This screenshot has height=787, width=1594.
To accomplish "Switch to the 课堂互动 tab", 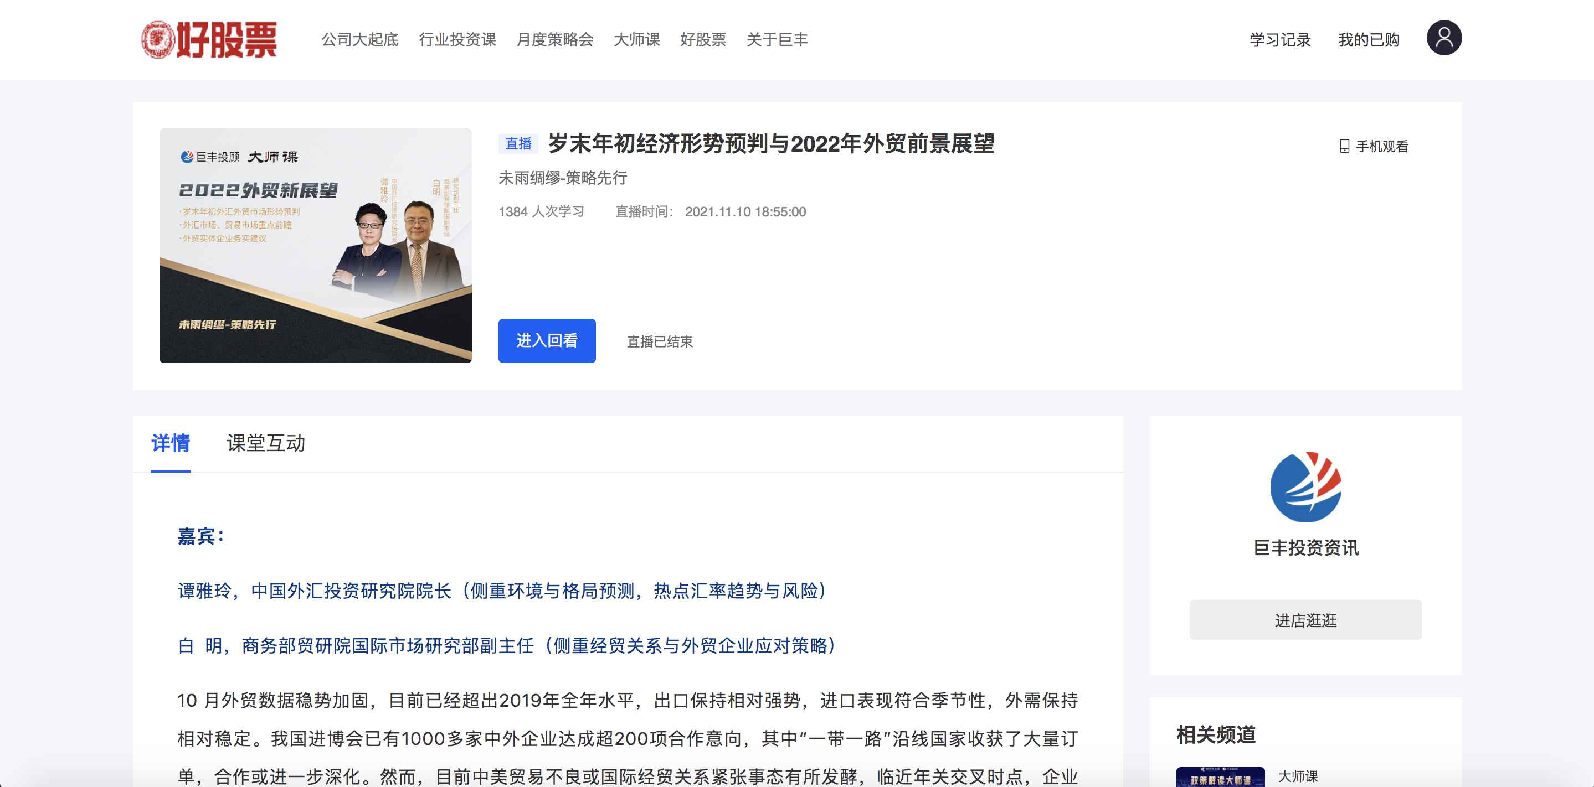I will 265,443.
